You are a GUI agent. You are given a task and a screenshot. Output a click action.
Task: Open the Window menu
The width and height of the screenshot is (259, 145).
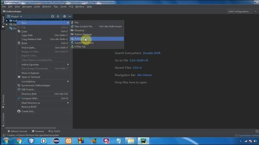[80, 7]
